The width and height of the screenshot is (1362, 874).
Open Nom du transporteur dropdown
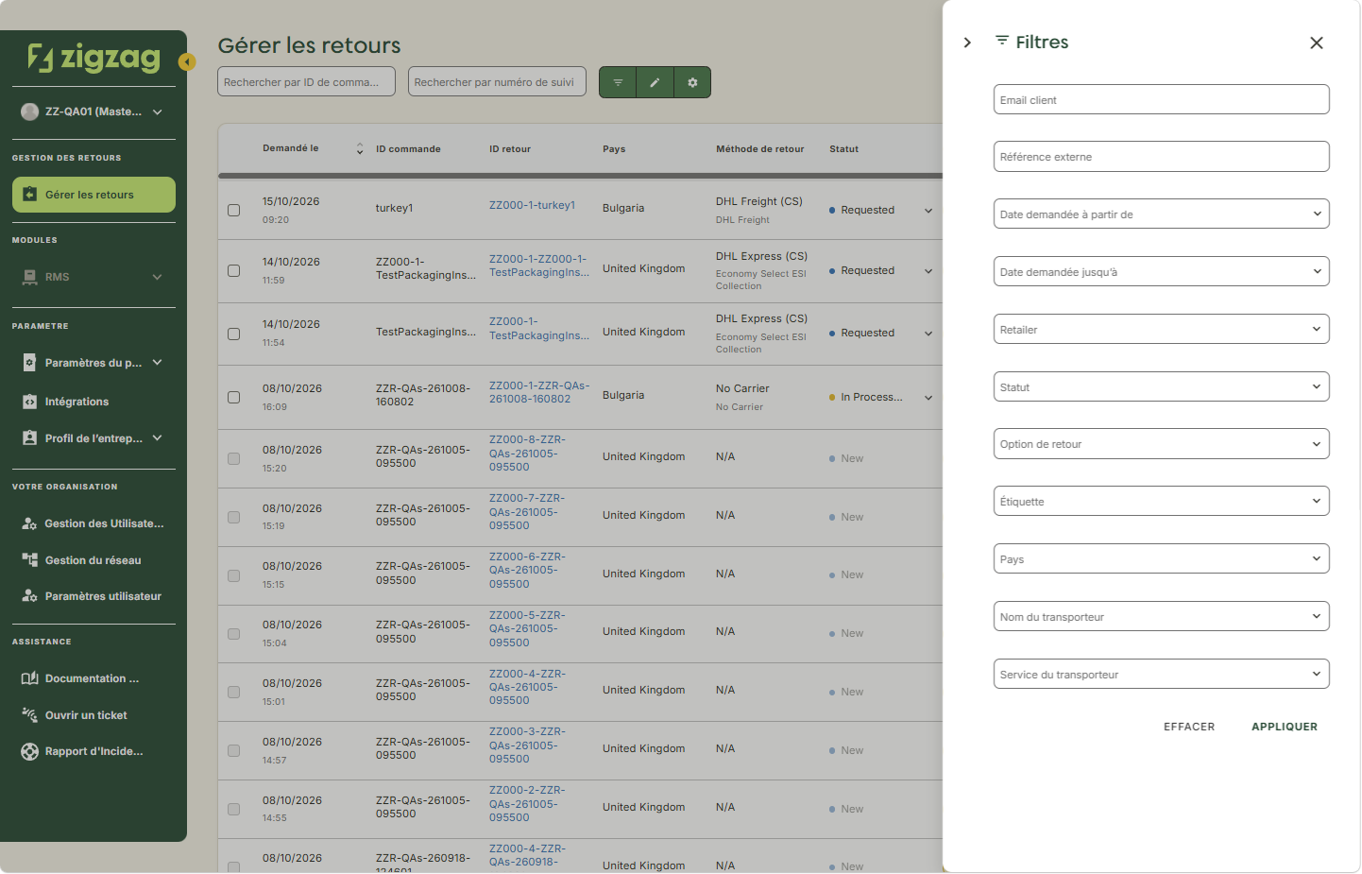[x=1161, y=616]
